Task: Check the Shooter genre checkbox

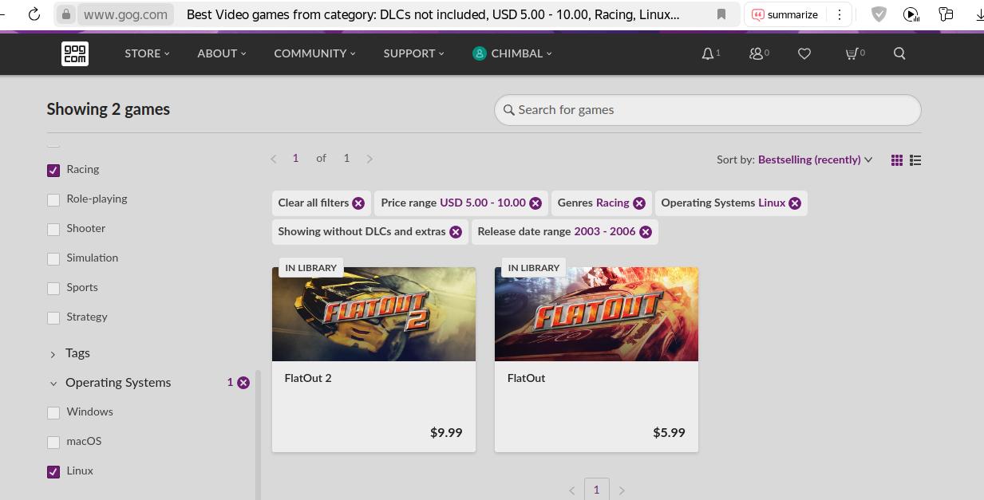Action: [x=53, y=229]
